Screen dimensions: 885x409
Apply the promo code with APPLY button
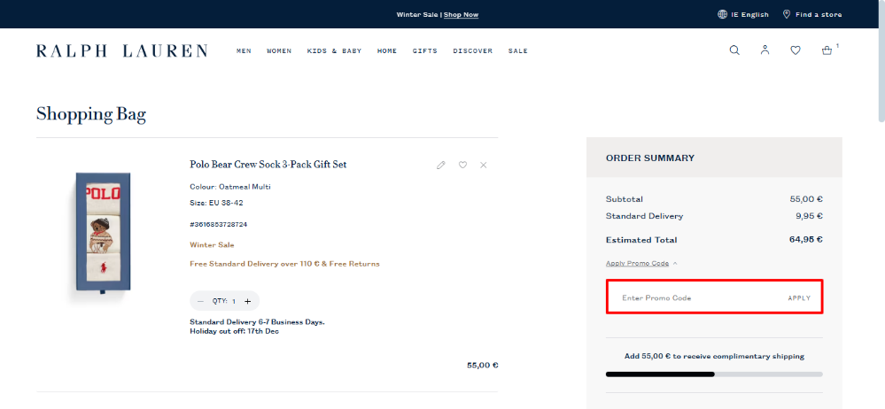click(799, 297)
